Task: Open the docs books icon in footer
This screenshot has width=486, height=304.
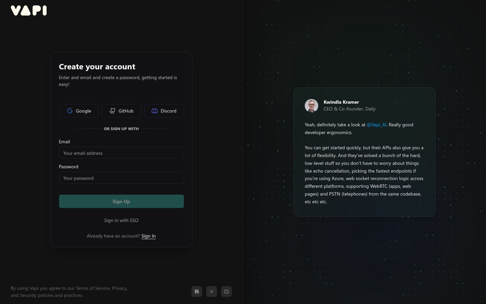Action: 197,292
